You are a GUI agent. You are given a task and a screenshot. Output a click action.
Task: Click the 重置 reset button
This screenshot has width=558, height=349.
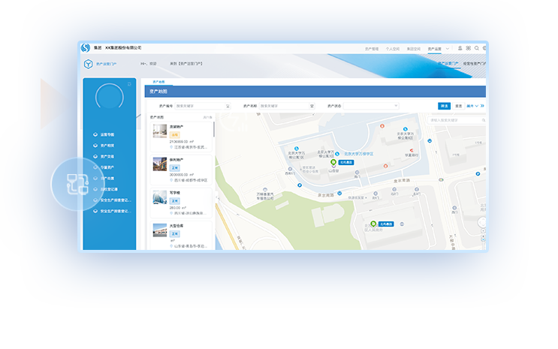pos(458,106)
